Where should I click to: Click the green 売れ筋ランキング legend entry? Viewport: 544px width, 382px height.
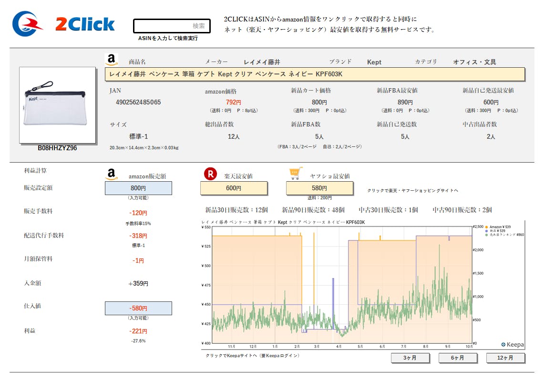click(x=505, y=235)
